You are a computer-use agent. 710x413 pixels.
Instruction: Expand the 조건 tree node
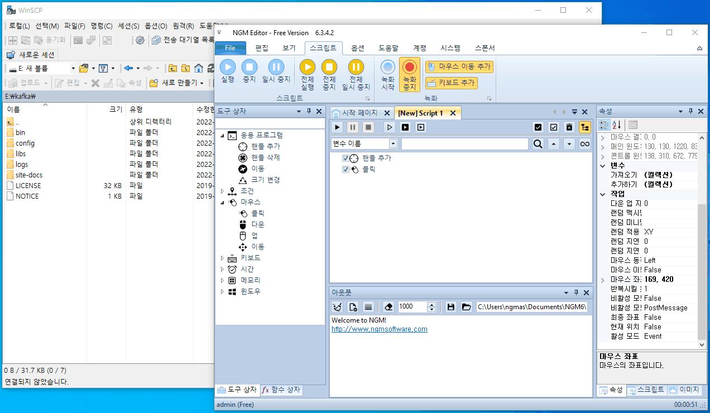coord(222,191)
